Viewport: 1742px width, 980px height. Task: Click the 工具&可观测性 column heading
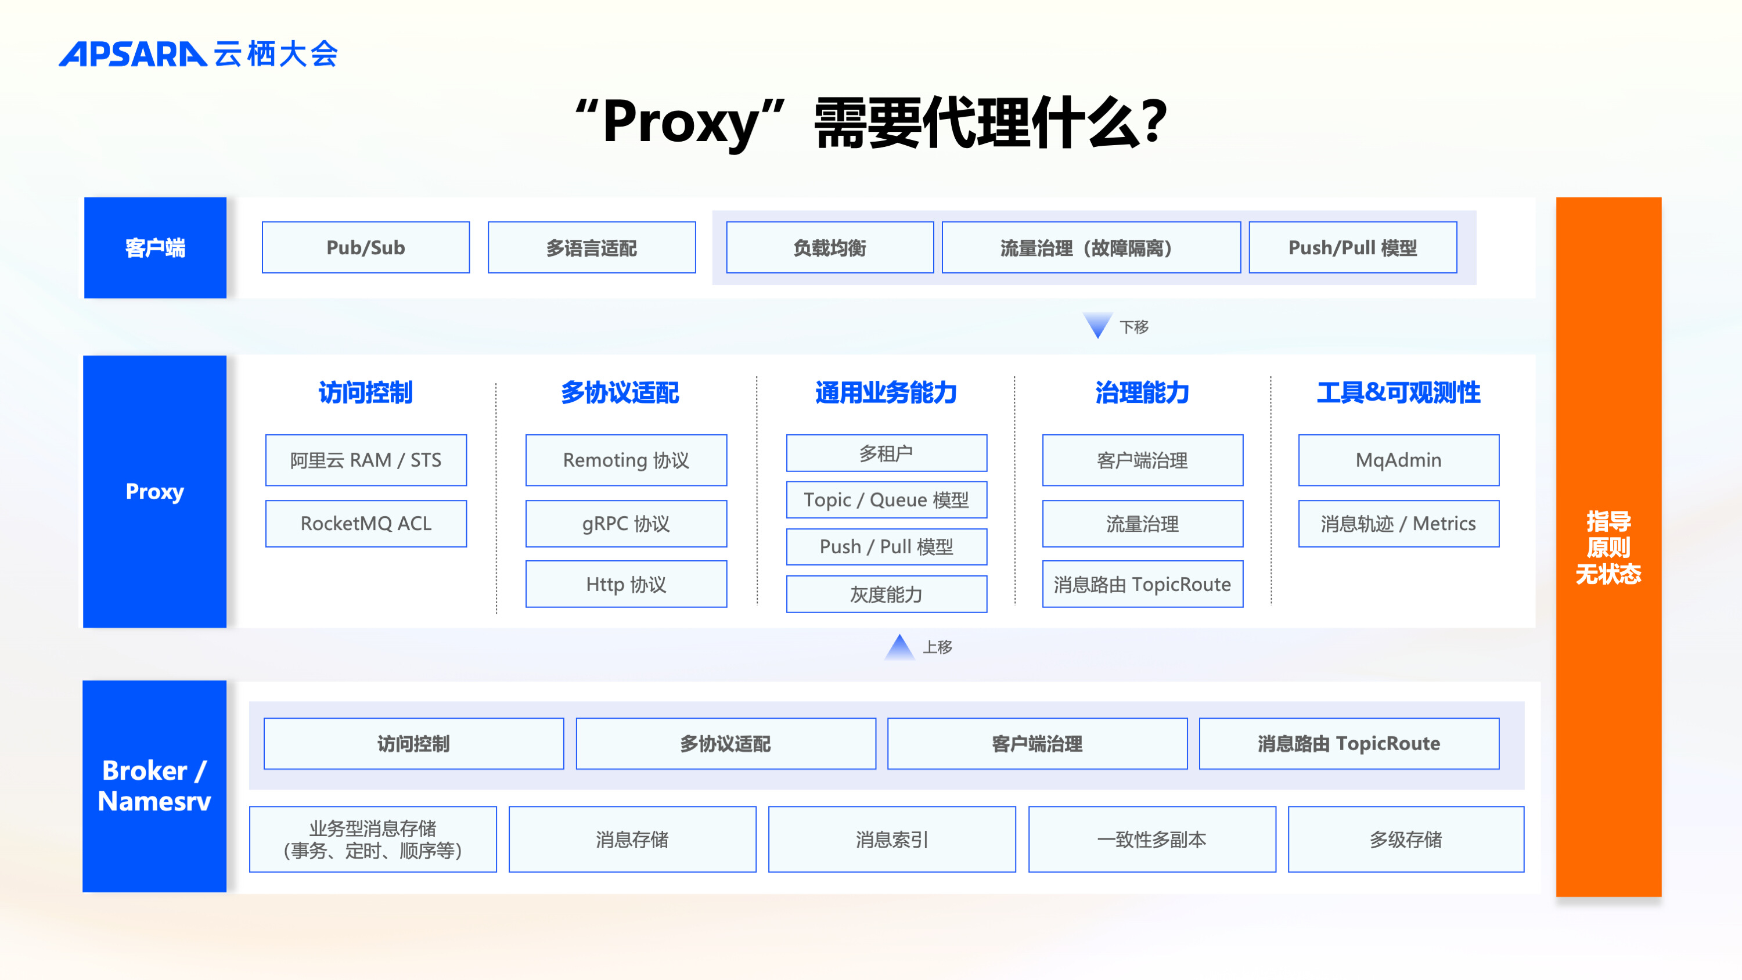click(x=1398, y=392)
